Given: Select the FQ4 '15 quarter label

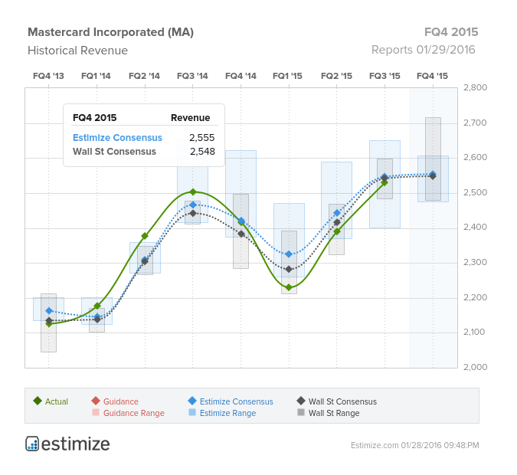Looking at the screenshot, I should tap(432, 76).
